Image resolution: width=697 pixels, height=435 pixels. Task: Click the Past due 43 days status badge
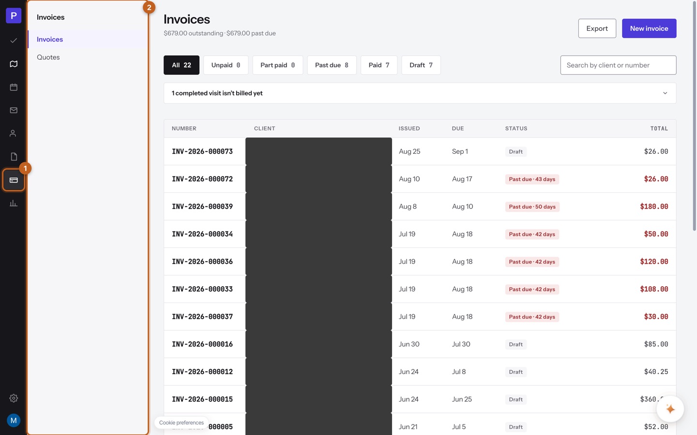click(532, 179)
